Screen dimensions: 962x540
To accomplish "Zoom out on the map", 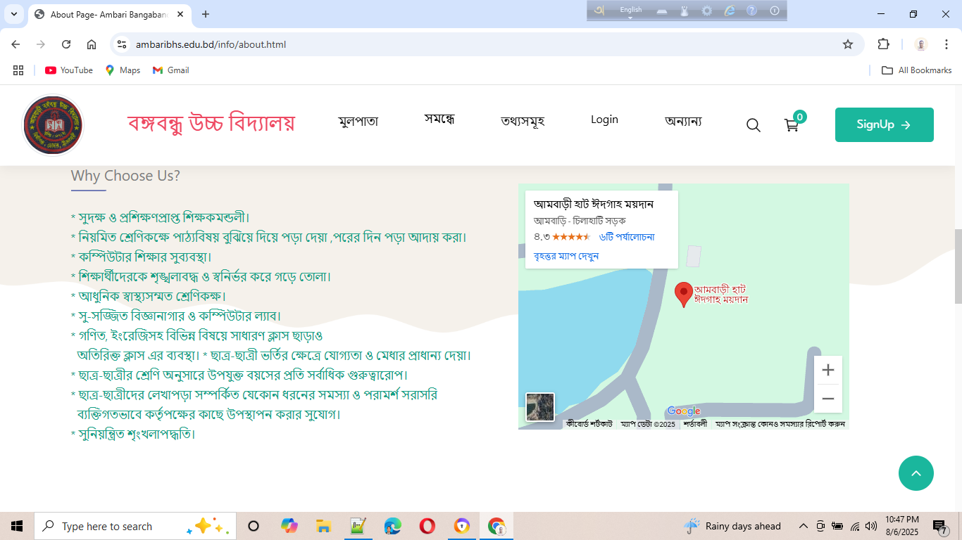I will coord(827,399).
